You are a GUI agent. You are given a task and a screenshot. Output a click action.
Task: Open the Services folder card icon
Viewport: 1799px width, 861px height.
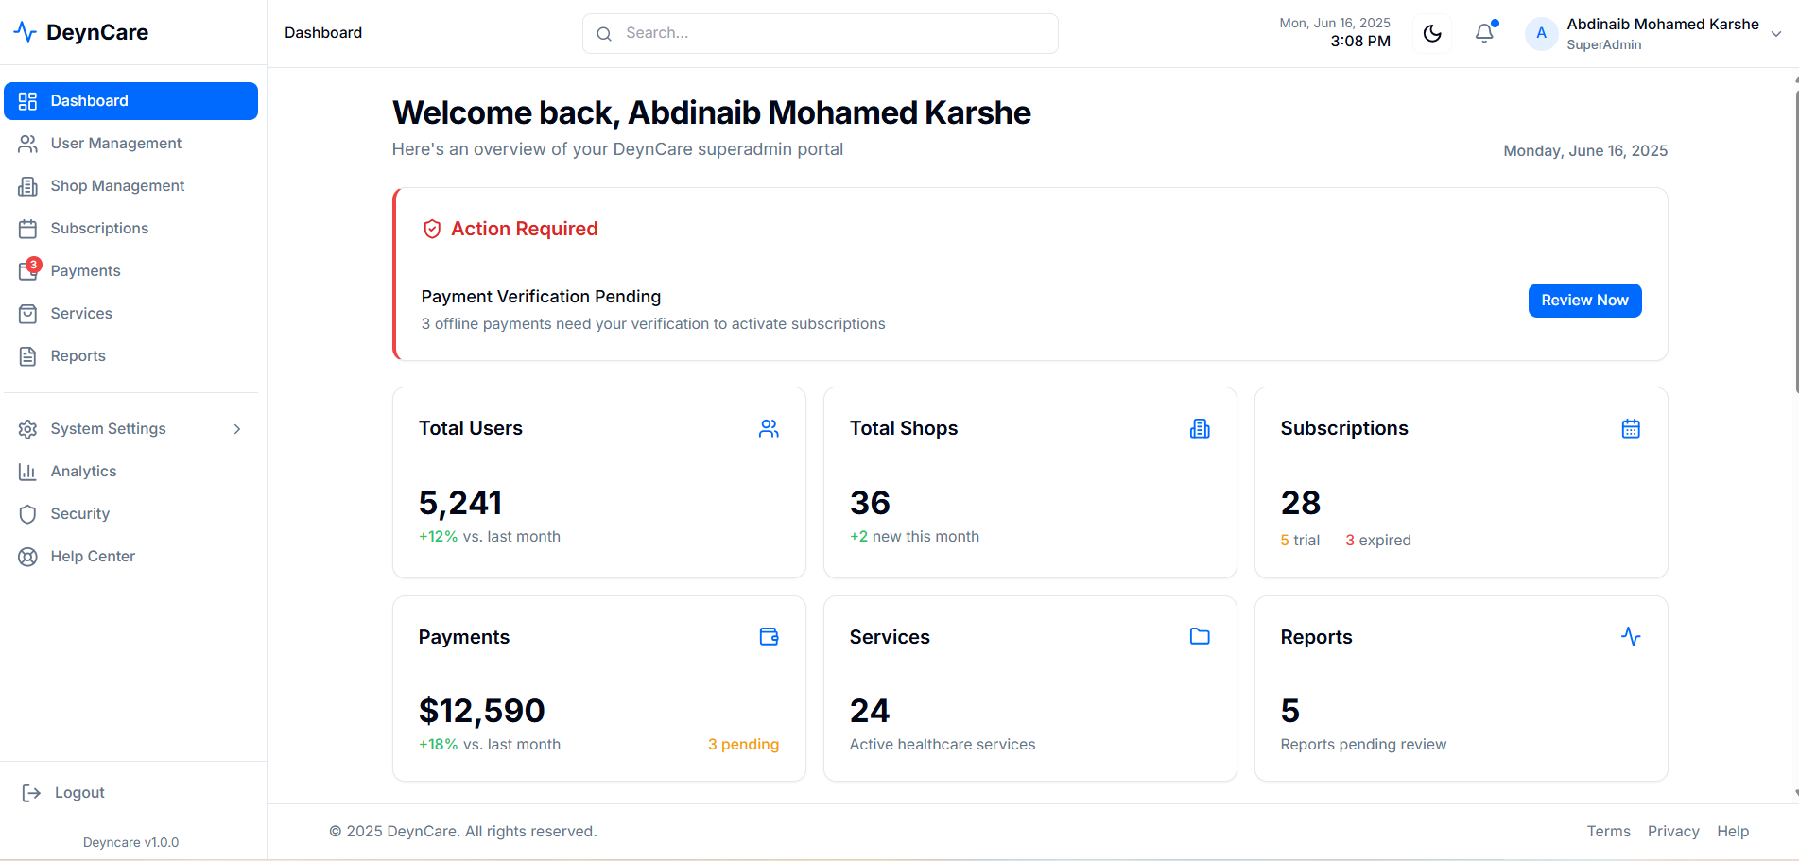[x=1200, y=636]
